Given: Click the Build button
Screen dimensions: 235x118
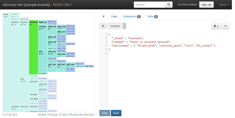Looking at the screenshot, I should pos(116,113).
